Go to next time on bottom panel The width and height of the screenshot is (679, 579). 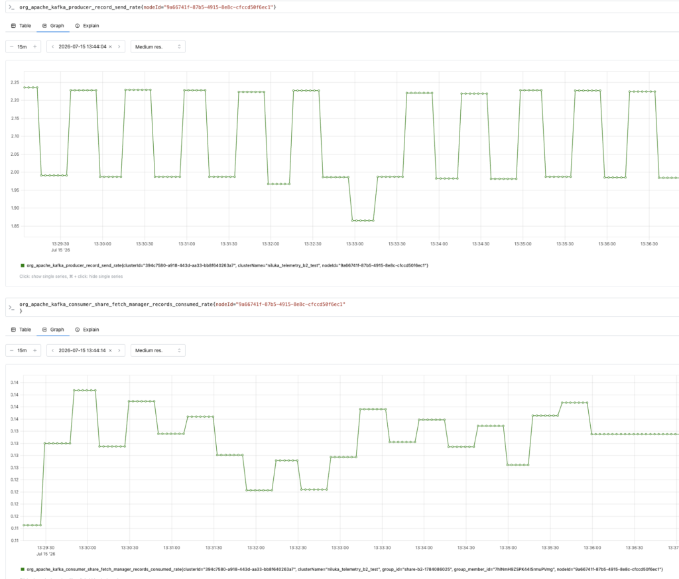pos(119,350)
